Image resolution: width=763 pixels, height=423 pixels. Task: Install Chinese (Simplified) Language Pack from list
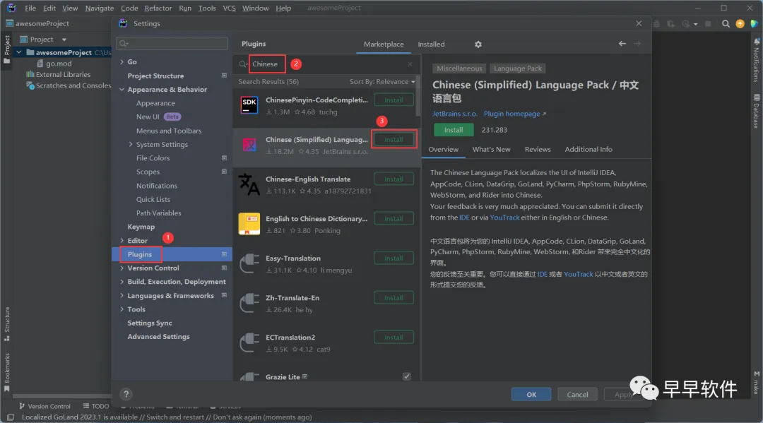click(x=394, y=140)
